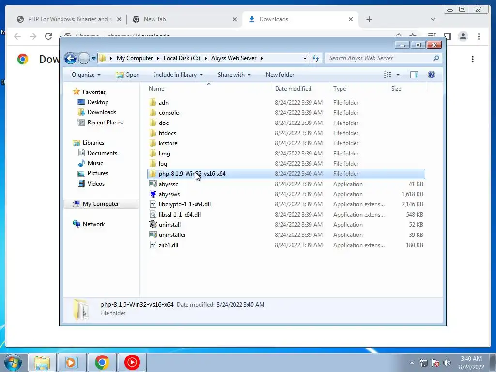
Task: Click the Refresh button next to address bar
Action: pyautogui.click(x=316, y=58)
